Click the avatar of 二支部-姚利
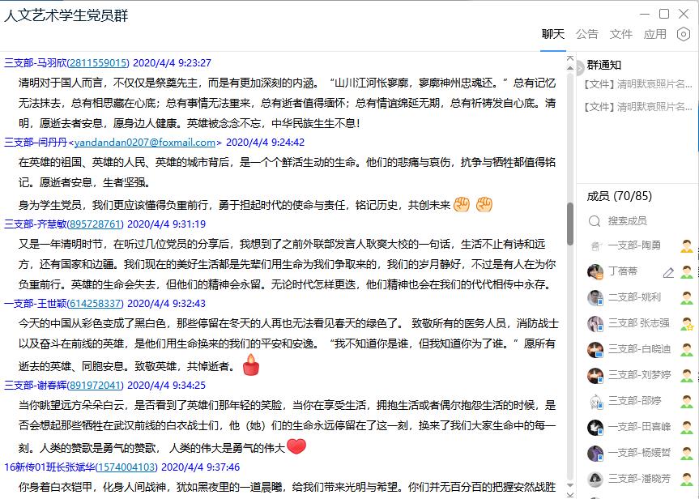The height and width of the screenshot is (499, 699). click(595, 297)
